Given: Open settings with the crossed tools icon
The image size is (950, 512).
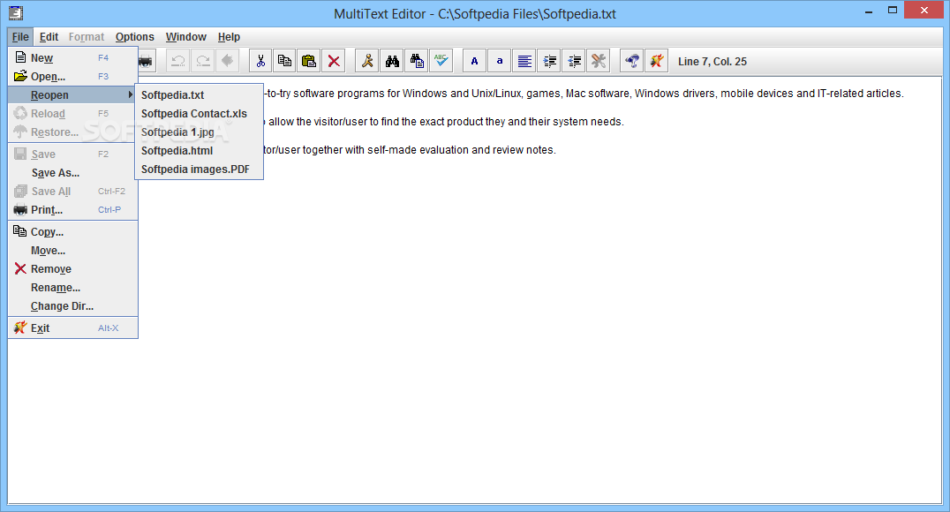Looking at the screenshot, I should click(x=599, y=61).
